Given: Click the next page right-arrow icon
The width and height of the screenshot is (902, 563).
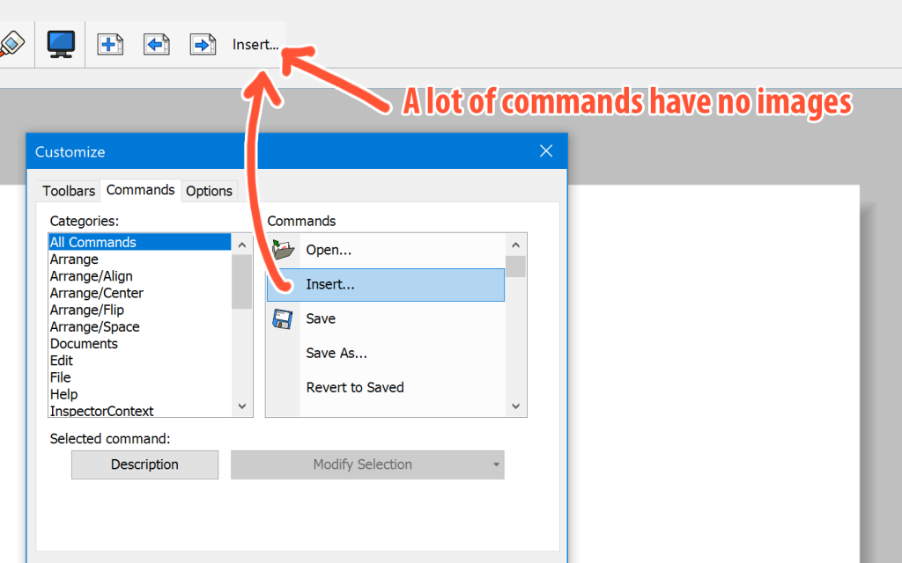Looking at the screenshot, I should [x=203, y=44].
